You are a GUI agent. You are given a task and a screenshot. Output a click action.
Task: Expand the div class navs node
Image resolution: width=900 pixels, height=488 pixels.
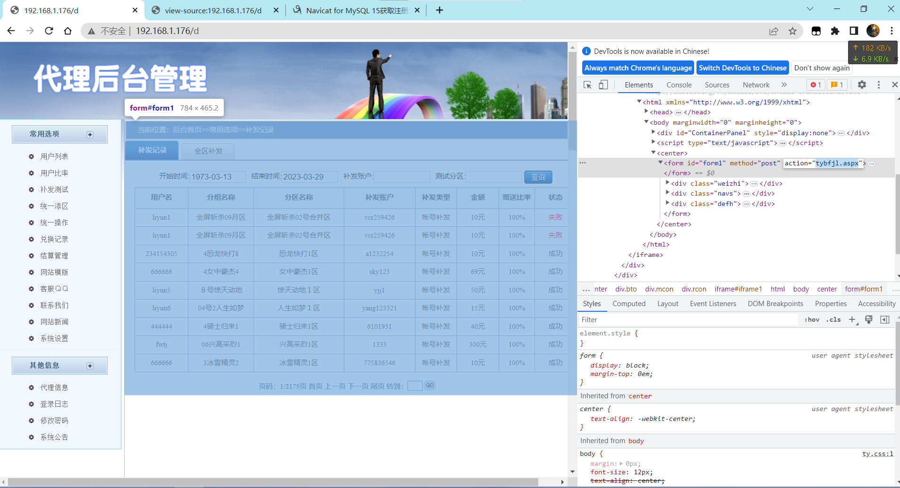668,192
